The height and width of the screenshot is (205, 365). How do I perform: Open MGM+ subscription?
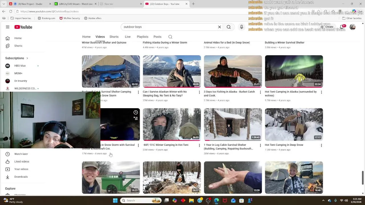18,73
